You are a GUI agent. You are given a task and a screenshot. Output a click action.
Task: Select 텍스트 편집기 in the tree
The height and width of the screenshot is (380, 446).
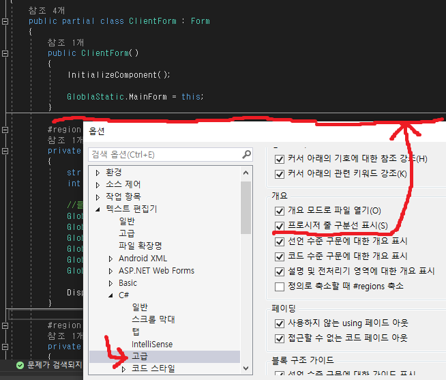[131, 209]
